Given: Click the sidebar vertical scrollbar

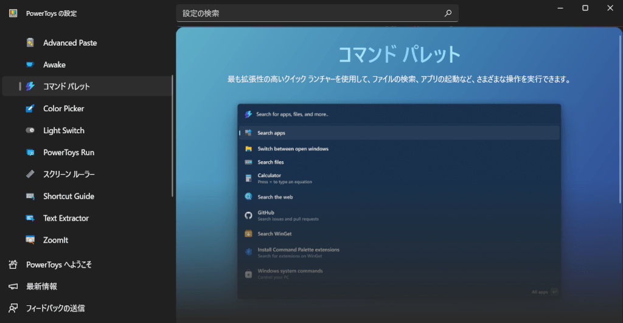Looking at the screenshot, I should 173,135.
